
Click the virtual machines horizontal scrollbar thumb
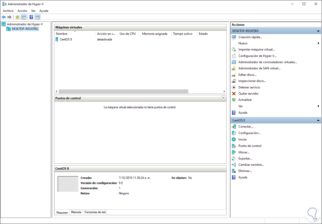coord(123,91)
